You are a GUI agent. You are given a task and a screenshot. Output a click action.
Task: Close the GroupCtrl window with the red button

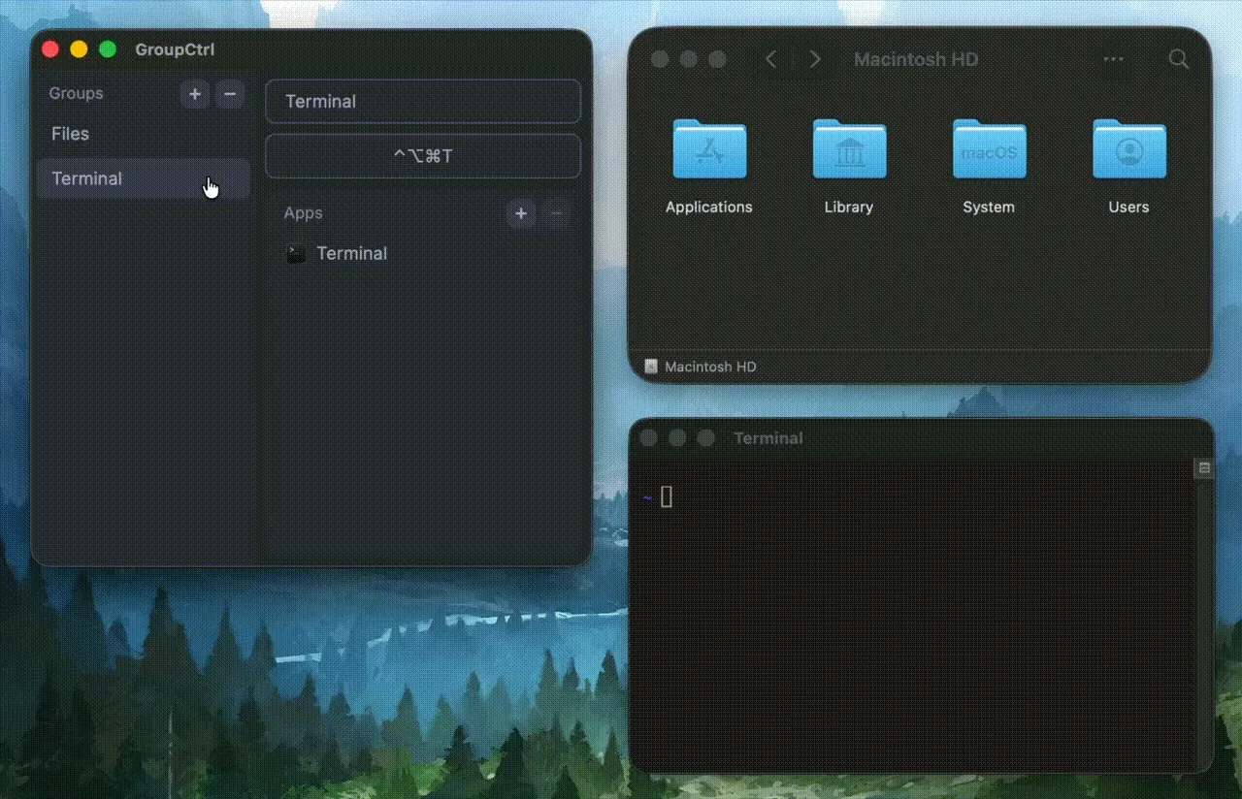(50, 49)
